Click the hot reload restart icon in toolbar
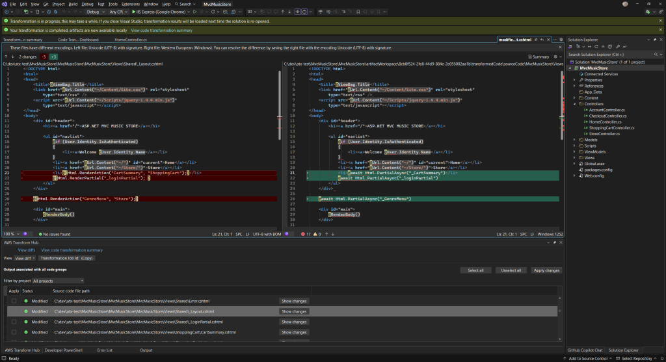 point(213,12)
